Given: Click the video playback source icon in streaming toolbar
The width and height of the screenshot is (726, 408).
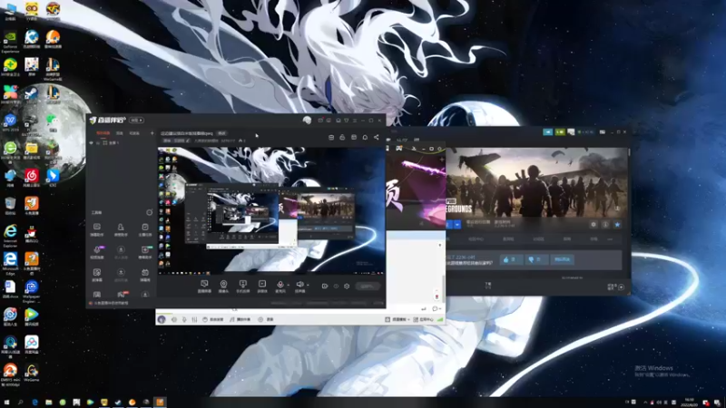Looking at the screenshot, I should pyautogui.click(x=262, y=285).
